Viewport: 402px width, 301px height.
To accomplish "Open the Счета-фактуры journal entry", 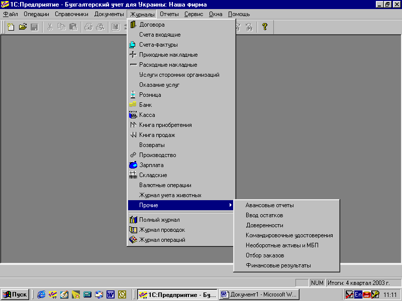I will click(180, 45).
